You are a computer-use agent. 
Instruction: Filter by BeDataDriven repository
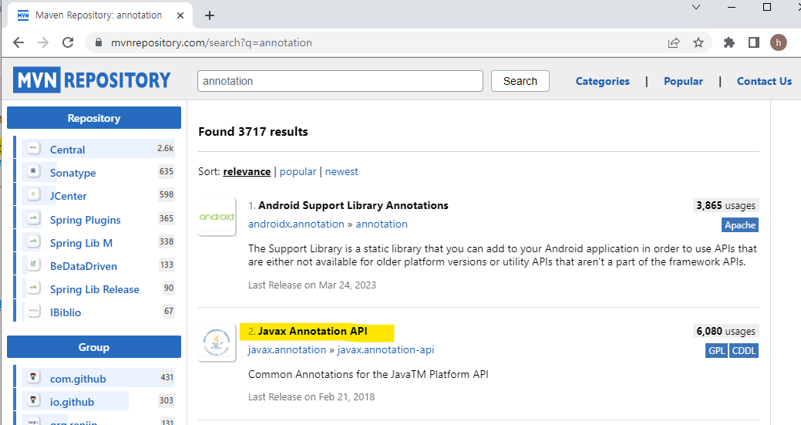click(x=84, y=266)
